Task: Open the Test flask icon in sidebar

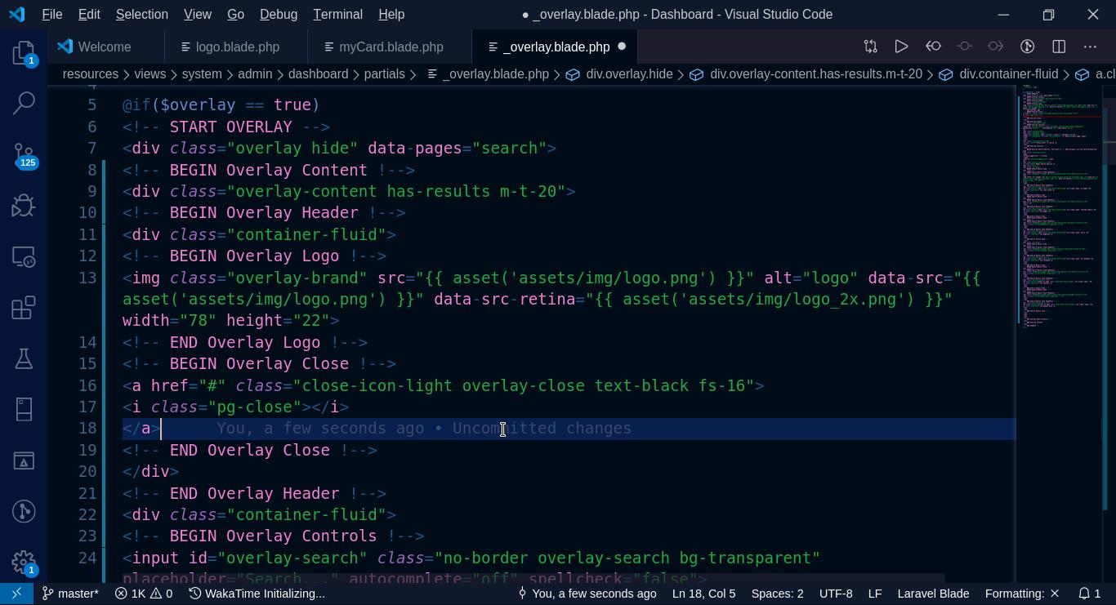Action: click(x=24, y=358)
